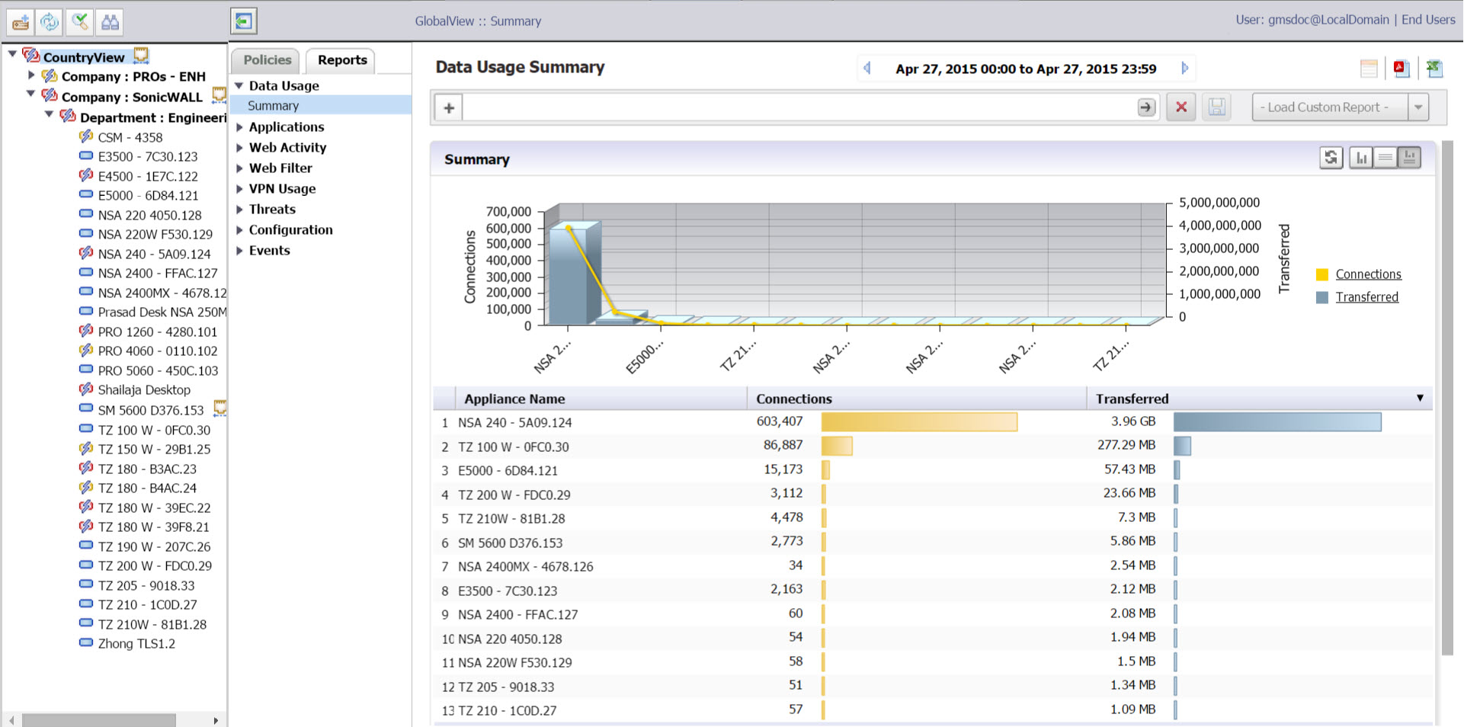This screenshot has width=1464, height=727.
Task: Open Load Custom Report dropdown
Action: (1418, 107)
